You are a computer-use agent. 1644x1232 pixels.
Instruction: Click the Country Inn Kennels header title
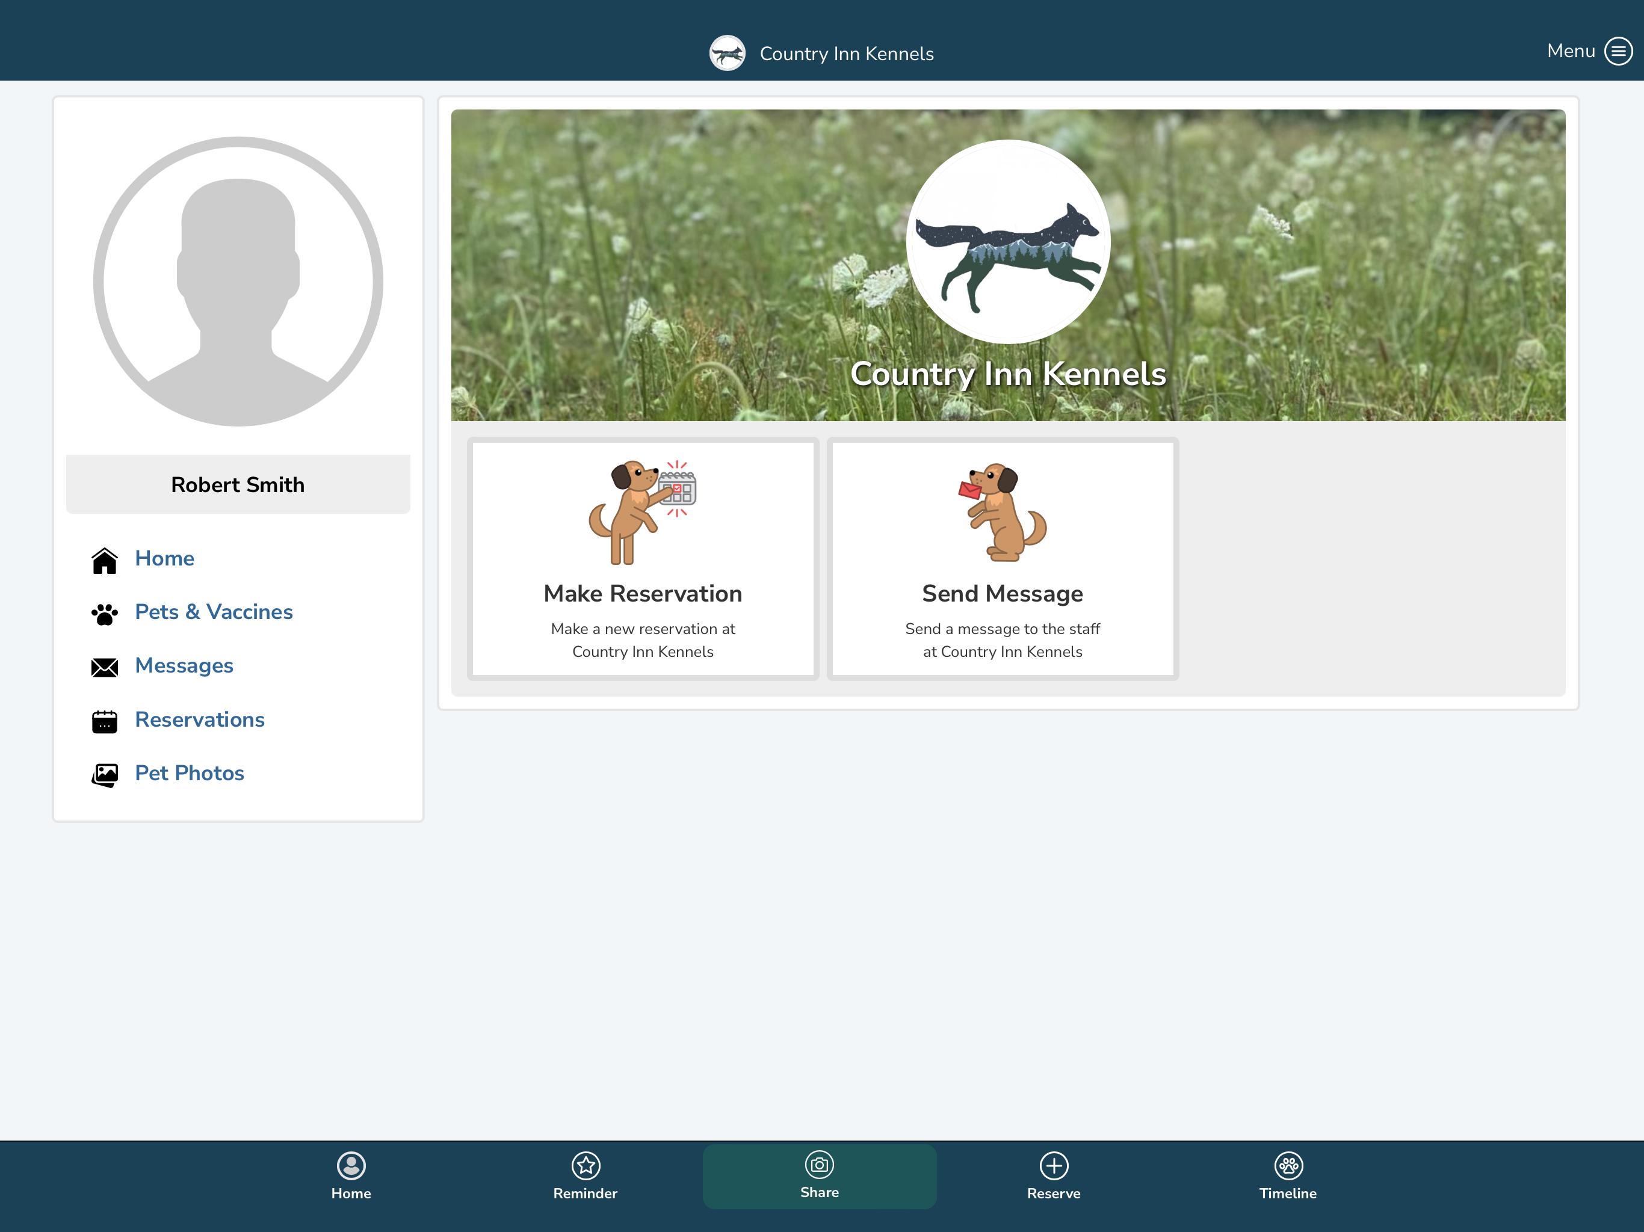[847, 54]
